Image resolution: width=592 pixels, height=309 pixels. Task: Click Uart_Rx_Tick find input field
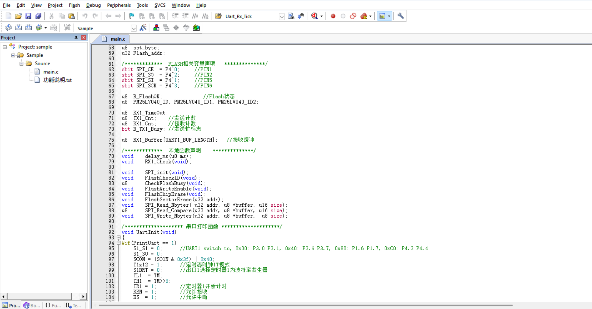click(x=251, y=16)
